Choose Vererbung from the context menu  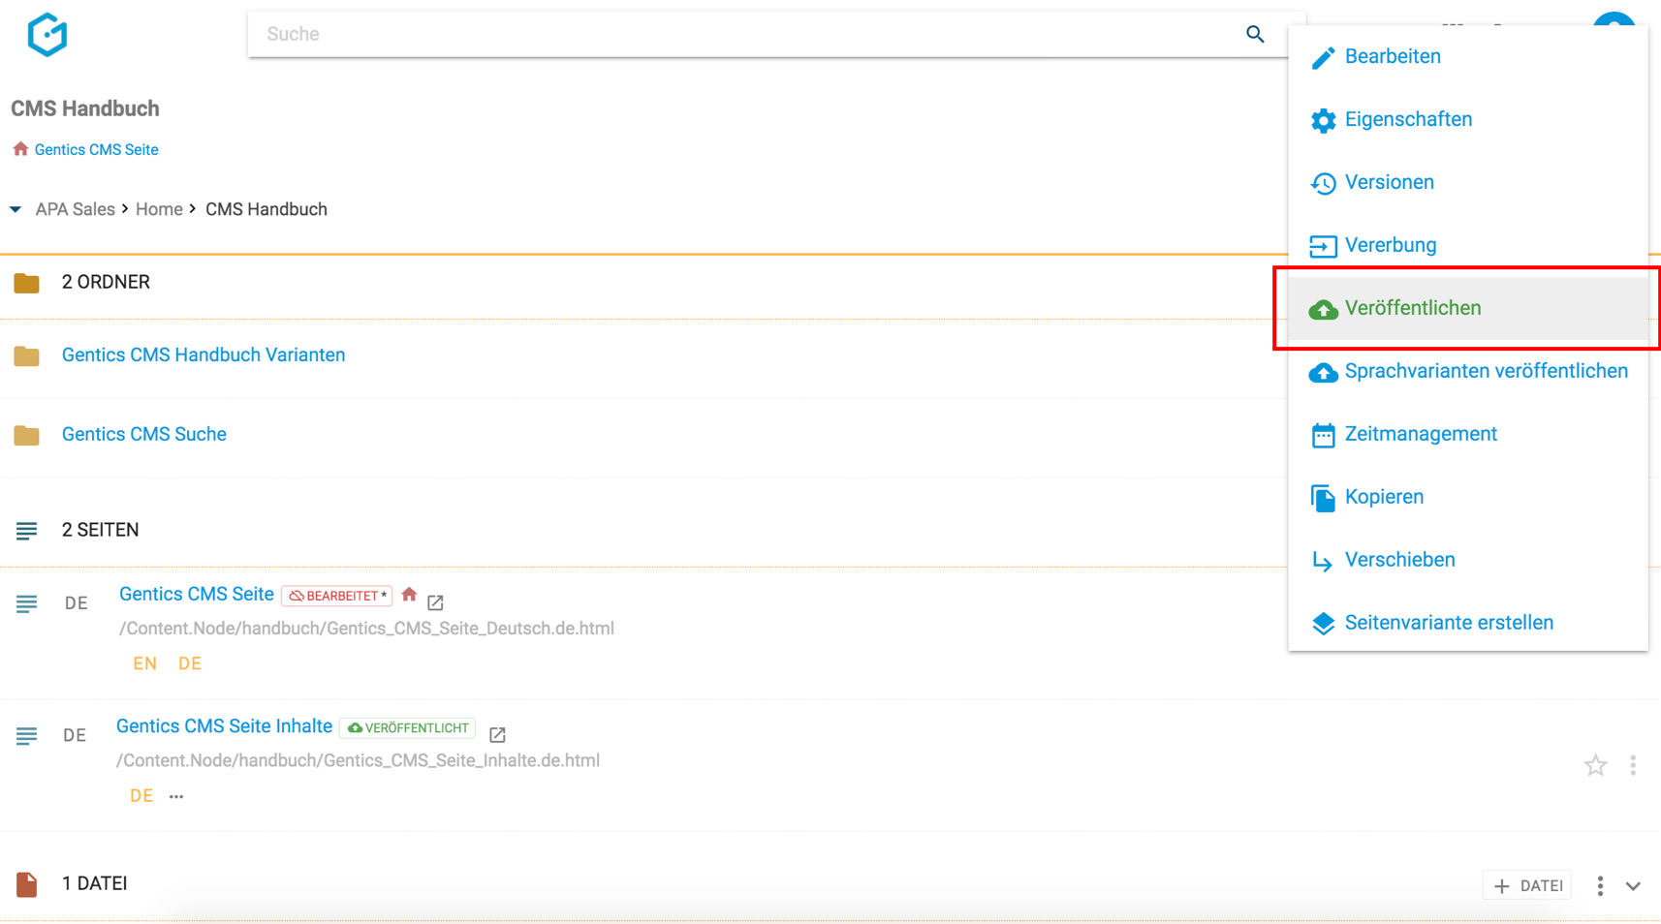pyautogui.click(x=1468, y=245)
